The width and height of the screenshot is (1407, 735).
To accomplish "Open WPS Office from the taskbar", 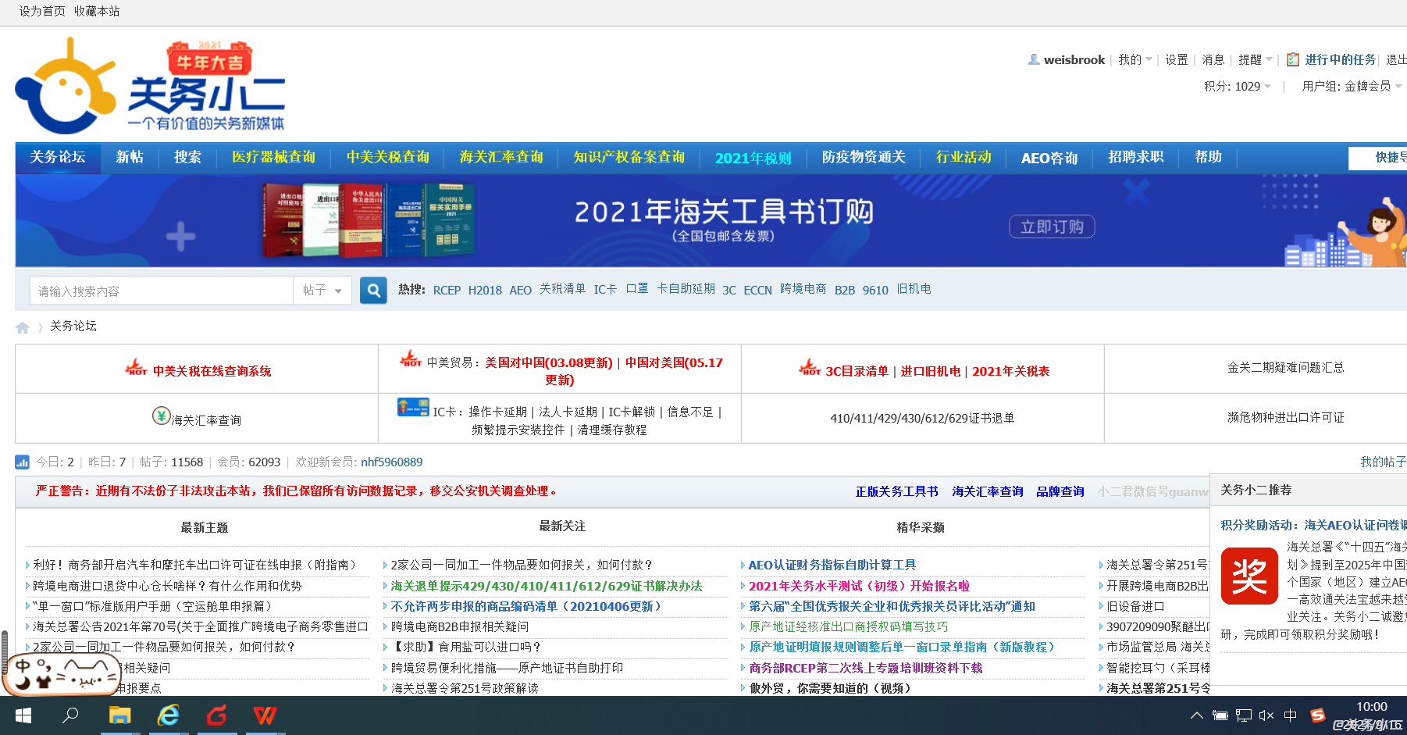I will click(x=265, y=715).
